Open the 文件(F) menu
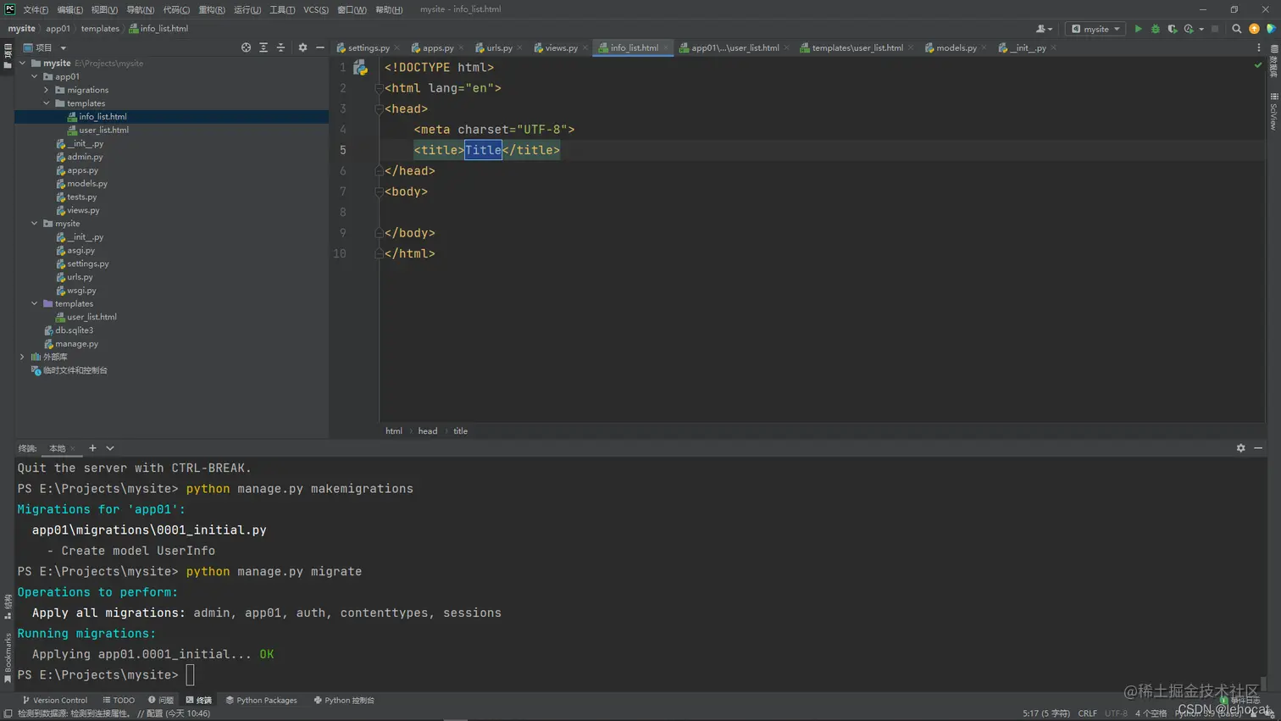Screen dimensions: 1281x721 (x=36, y=9)
